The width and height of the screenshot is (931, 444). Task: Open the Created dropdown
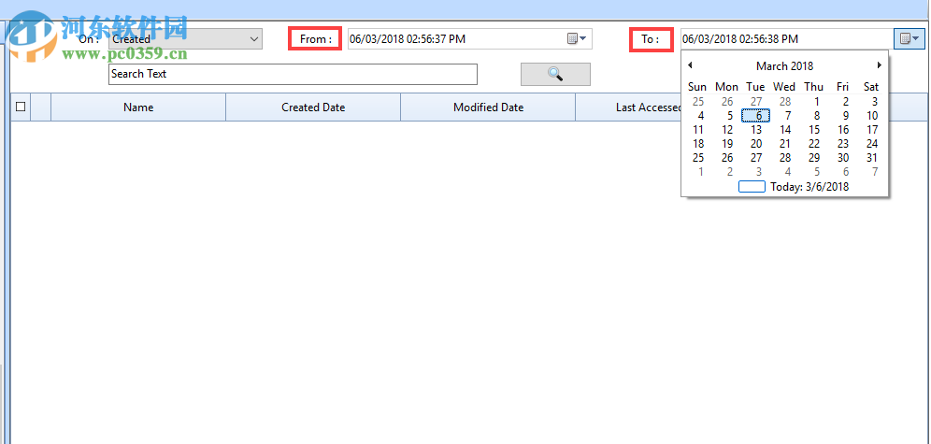185,39
